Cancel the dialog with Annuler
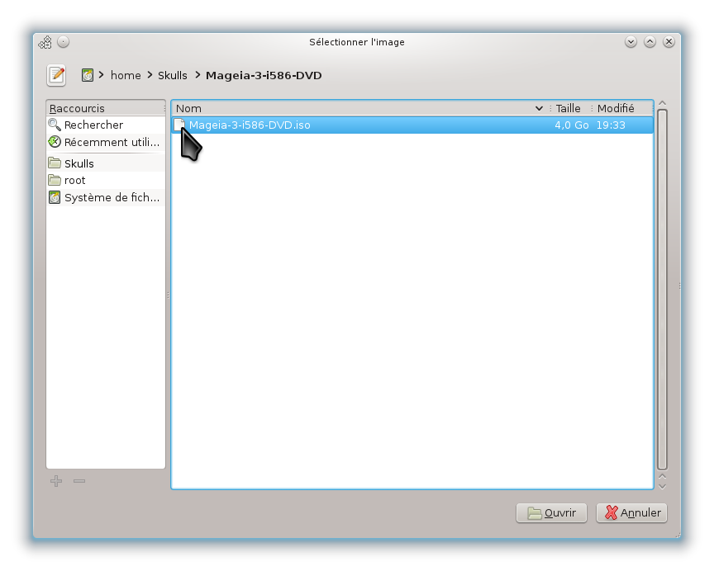Viewport: 714px width, 571px height. pyautogui.click(x=632, y=512)
